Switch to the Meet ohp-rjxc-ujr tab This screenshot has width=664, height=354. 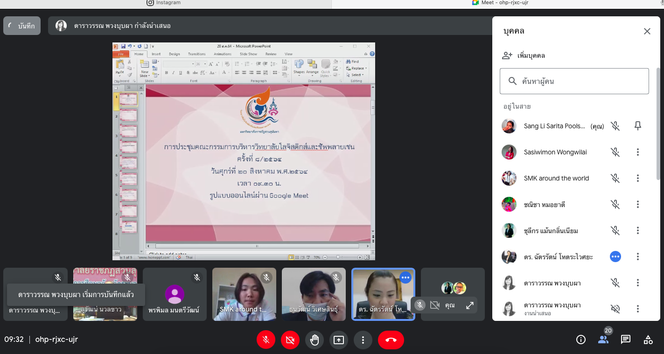pyautogui.click(x=500, y=3)
